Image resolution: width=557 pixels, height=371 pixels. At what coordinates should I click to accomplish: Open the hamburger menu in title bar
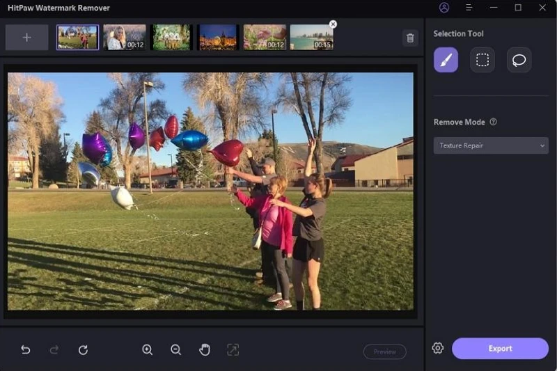point(469,8)
